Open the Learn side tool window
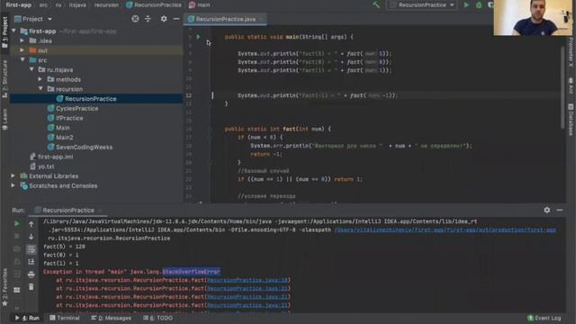The width and height of the screenshot is (576, 324). [4, 120]
